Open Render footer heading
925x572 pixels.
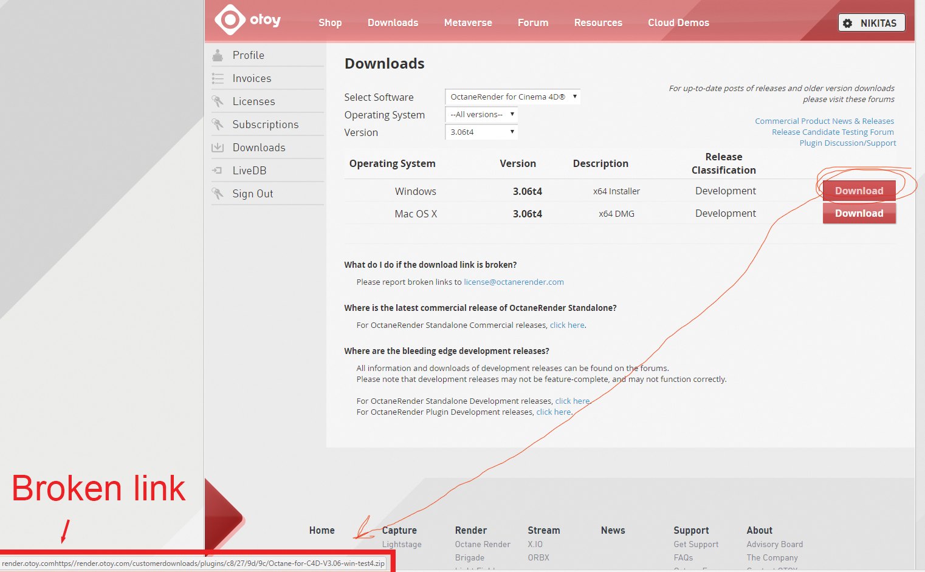click(471, 531)
